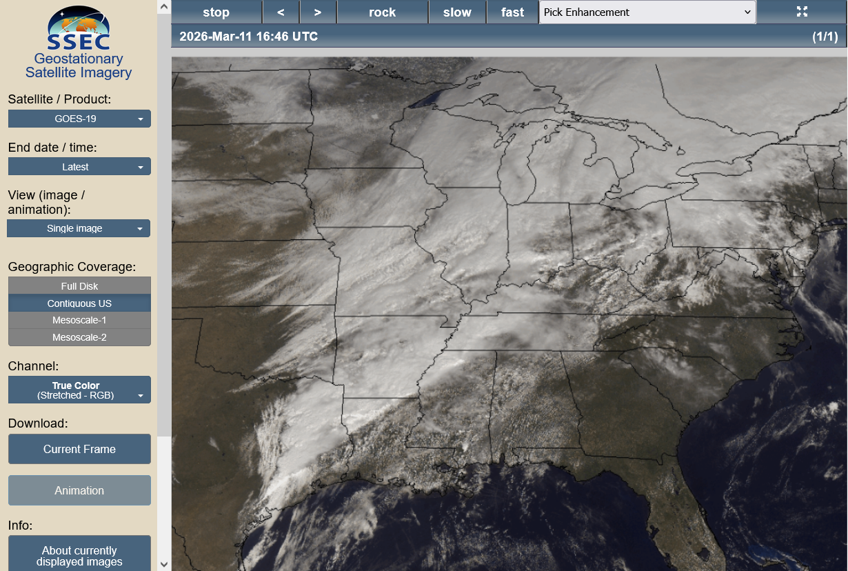Slow down the animation speed
Screen dimensions: 848x571
tap(457, 12)
